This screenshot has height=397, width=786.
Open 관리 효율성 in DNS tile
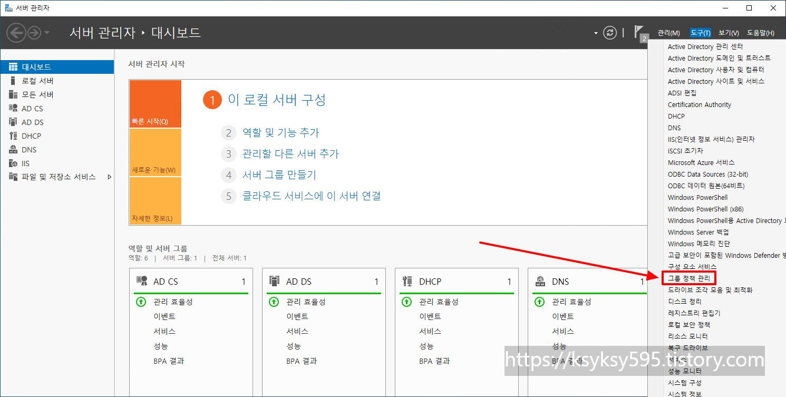(x=571, y=302)
